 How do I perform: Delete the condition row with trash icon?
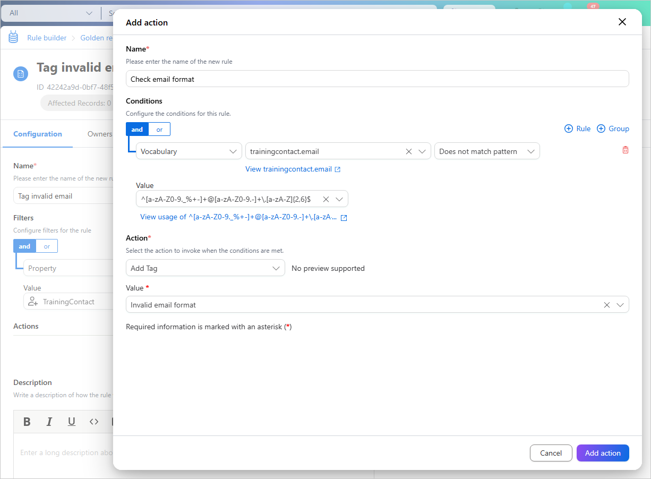point(626,150)
